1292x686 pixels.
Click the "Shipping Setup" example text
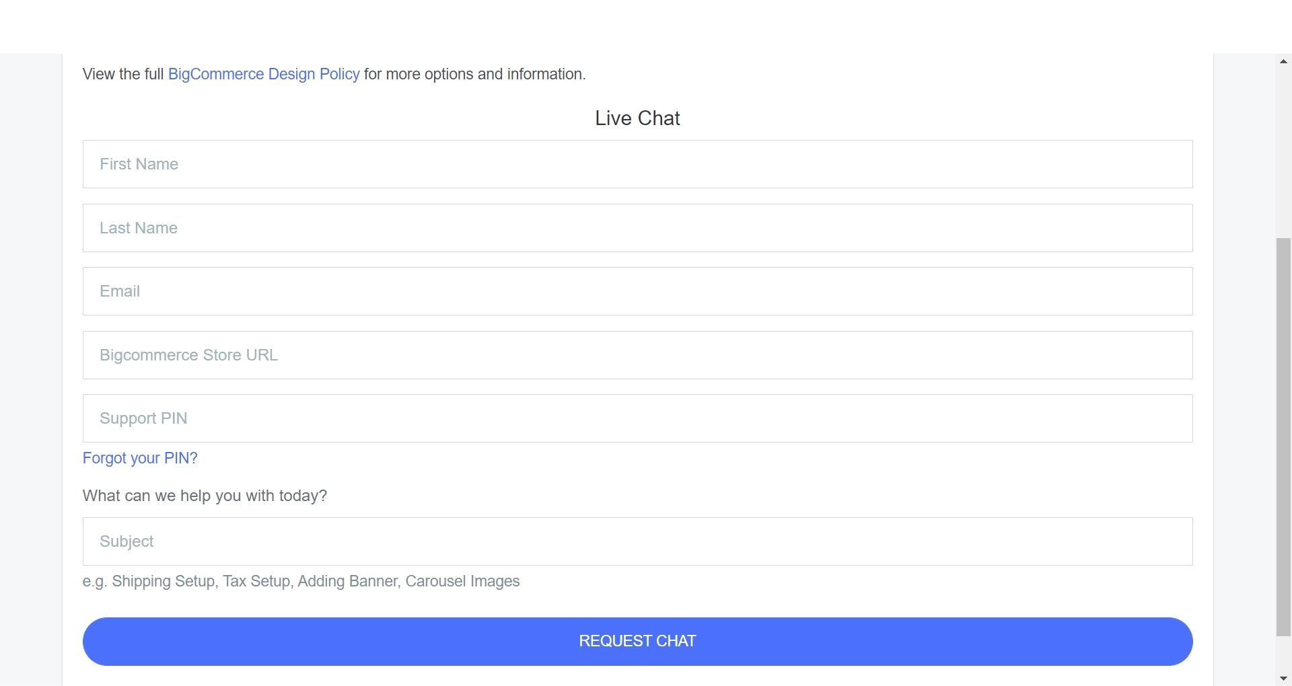[x=164, y=581]
